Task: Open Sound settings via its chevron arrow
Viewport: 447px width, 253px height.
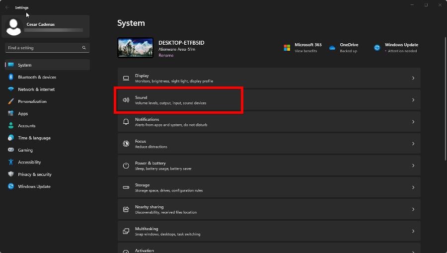Action: tap(413, 100)
